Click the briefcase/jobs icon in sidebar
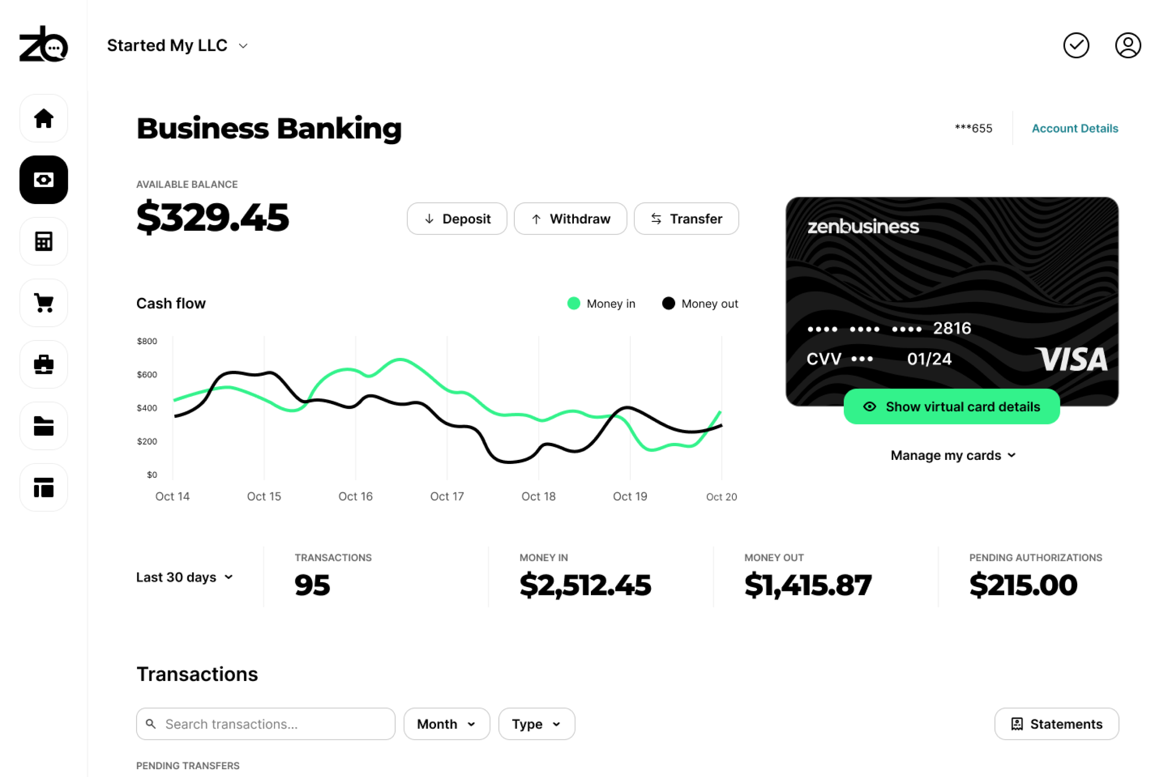1168x777 pixels. click(x=44, y=363)
